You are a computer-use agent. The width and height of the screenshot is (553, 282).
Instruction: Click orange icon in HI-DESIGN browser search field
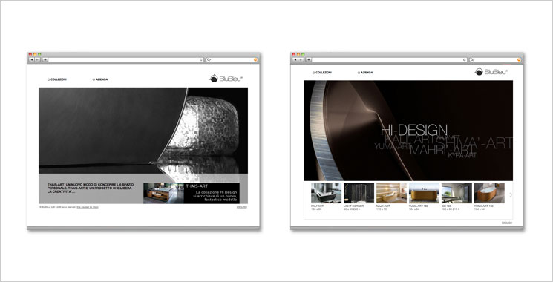(519, 59)
